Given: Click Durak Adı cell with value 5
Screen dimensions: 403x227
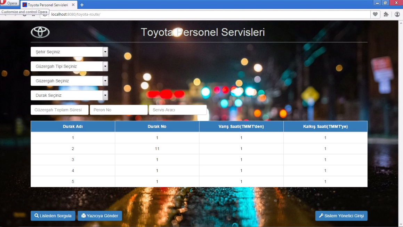Looking at the screenshot, I should coord(73,181).
